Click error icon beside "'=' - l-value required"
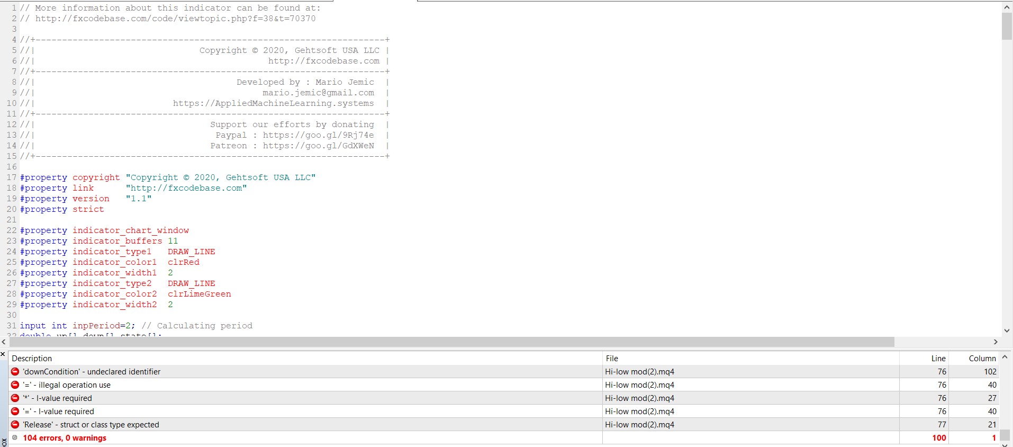Image resolution: width=1013 pixels, height=447 pixels. [15, 412]
